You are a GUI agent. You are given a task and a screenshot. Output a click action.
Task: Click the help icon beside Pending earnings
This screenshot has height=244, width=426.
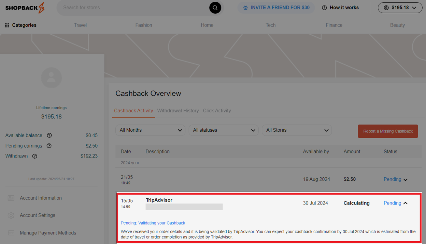pyautogui.click(x=48, y=146)
